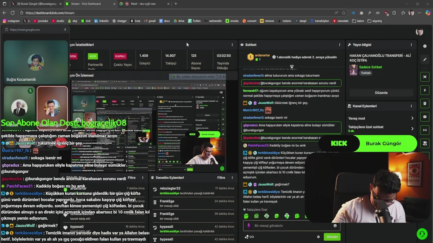The height and width of the screenshot is (243, 433).
Task: Click the browser refresh button
Action: coord(13,13)
